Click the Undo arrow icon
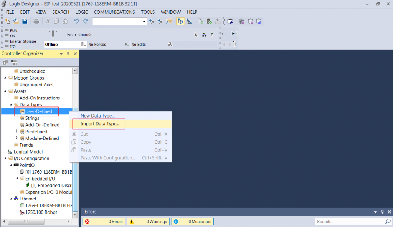Viewport: 393px width, 227px height. (77, 22)
